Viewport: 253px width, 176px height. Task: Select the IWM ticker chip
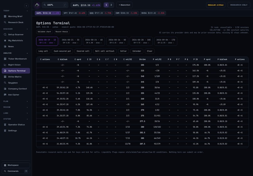coord(126,13)
